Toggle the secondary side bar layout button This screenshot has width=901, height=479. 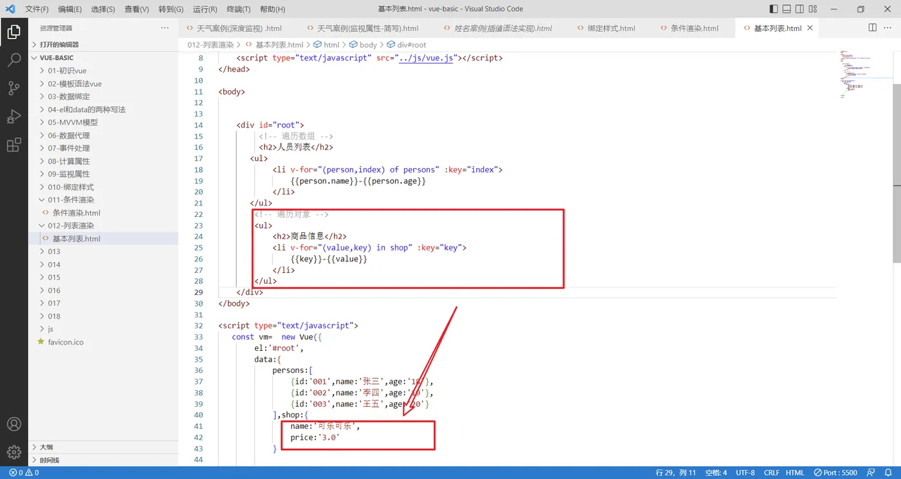799,9
